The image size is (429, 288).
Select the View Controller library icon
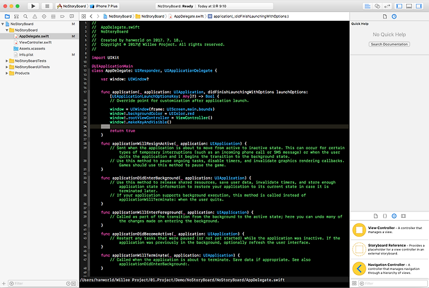point(359,230)
